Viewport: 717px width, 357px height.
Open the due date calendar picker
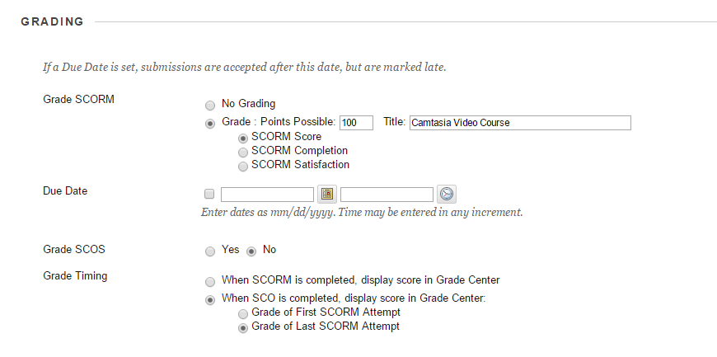point(327,195)
